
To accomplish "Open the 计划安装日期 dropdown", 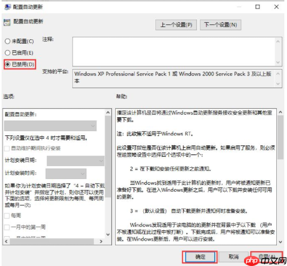I will 75,161.
